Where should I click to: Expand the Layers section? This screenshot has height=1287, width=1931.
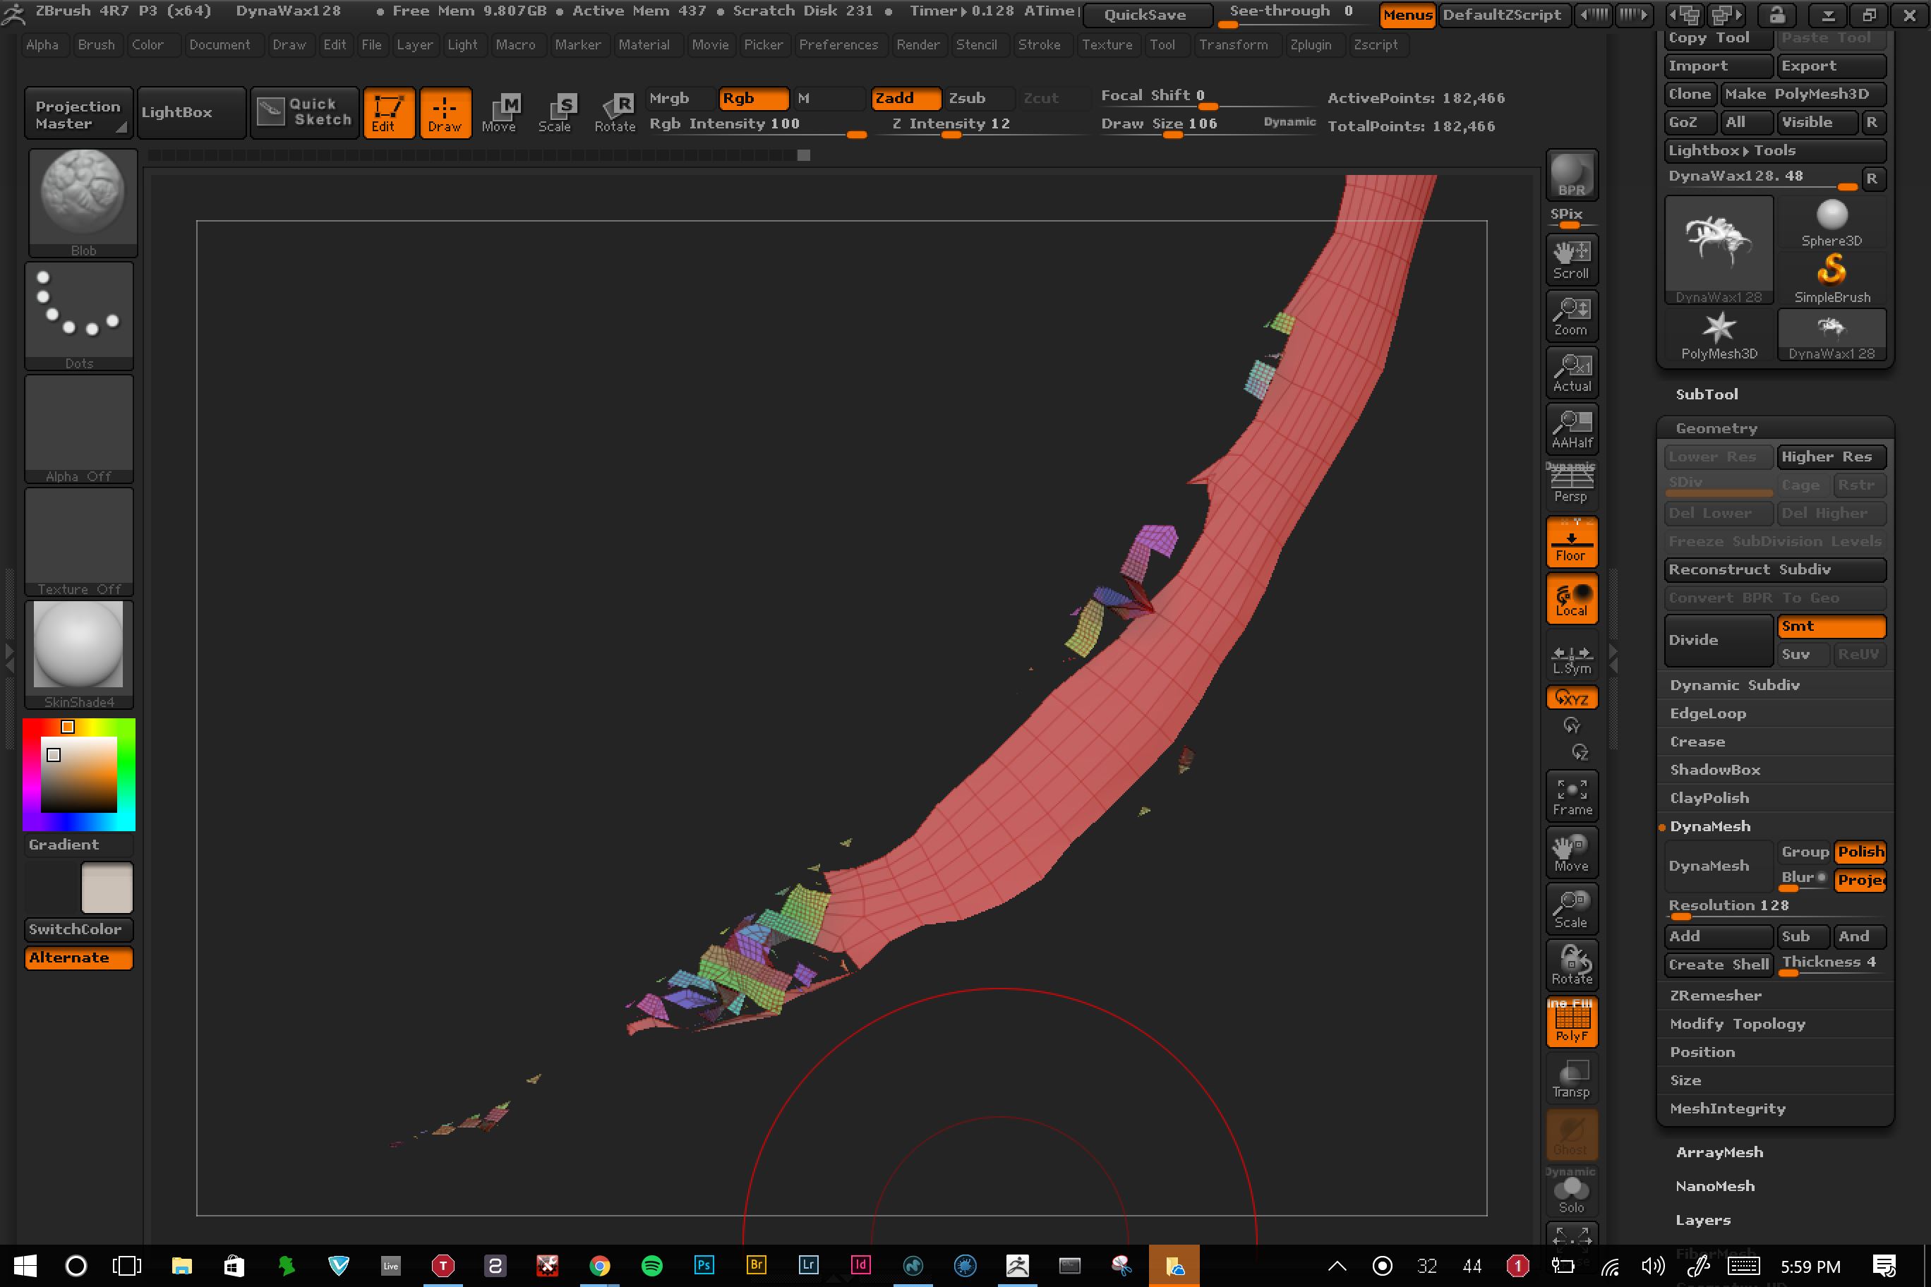point(1704,1221)
